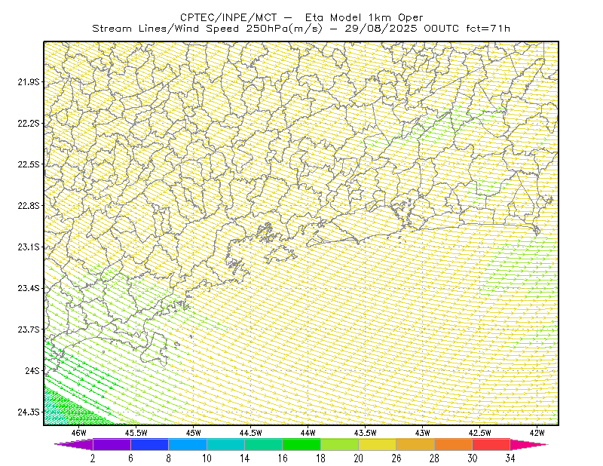Click the light blue 8–10 legend segment
The height and width of the screenshot is (466, 603).
pos(188,444)
